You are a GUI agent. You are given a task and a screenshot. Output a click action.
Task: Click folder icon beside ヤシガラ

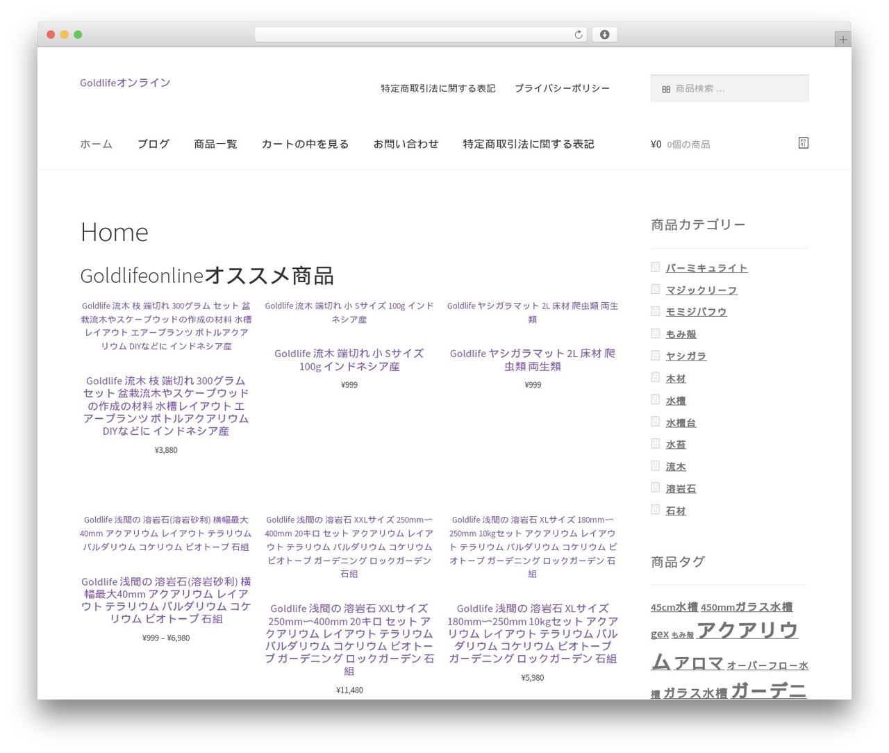click(x=655, y=355)
